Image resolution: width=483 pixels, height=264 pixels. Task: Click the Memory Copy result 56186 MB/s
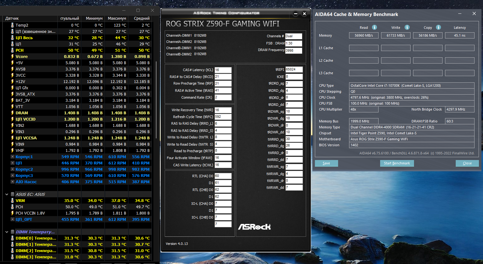click(x=428, y=35)
